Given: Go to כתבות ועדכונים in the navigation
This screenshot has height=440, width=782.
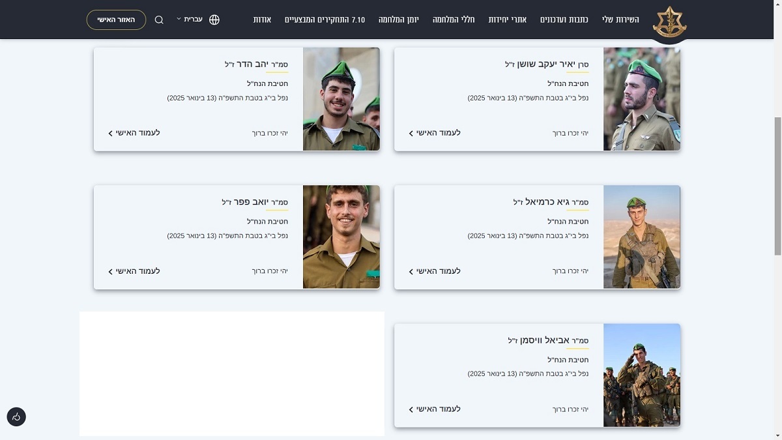Looking at the screenshot, I should pos(564,20).
